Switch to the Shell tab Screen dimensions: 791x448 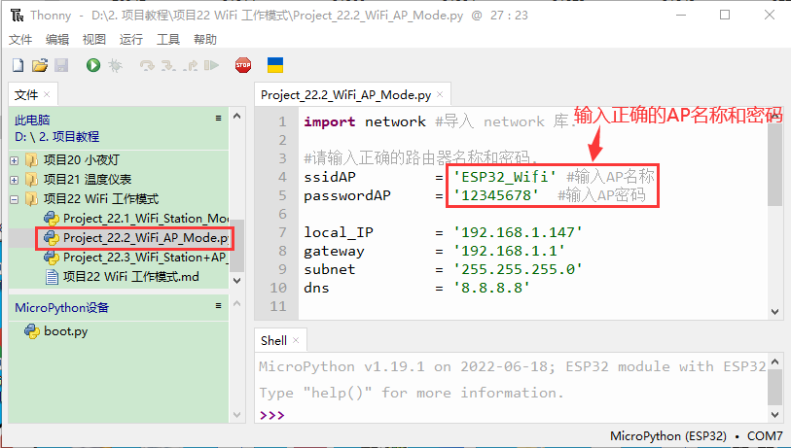pos(274,340)
